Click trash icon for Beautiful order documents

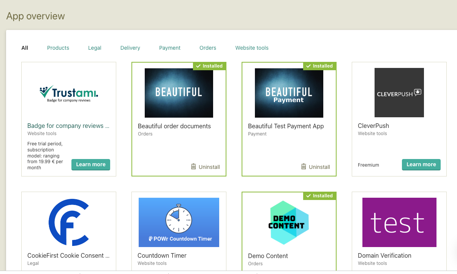(x=193, y=167)
